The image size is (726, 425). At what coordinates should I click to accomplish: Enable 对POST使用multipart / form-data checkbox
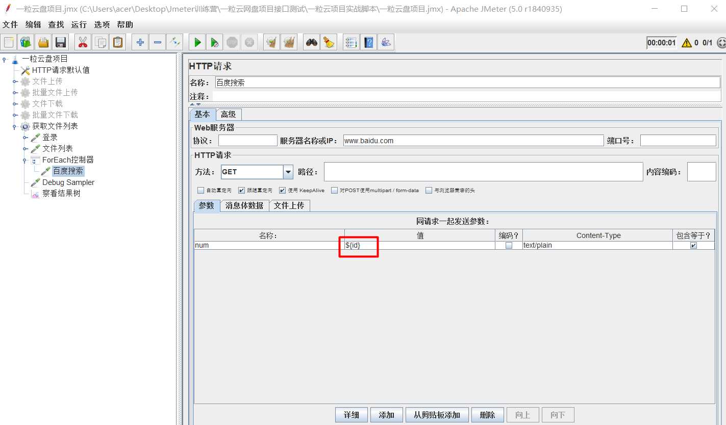(x=335, y=191)
